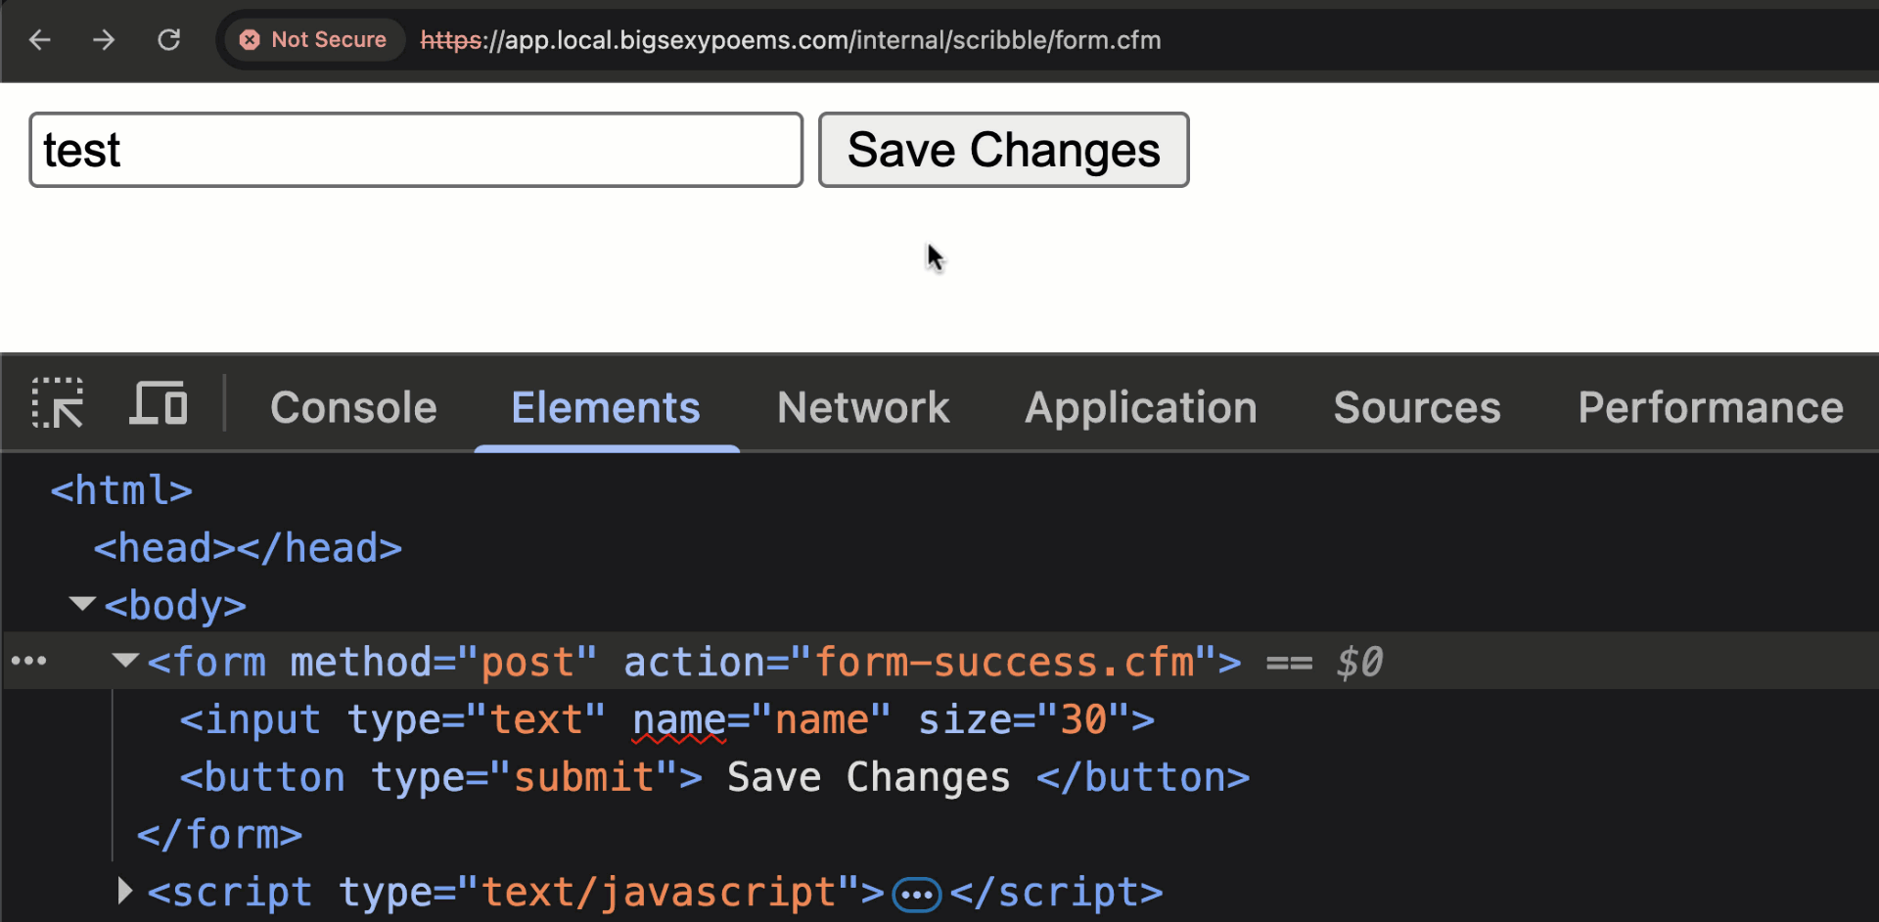Reload the current page
Screen dimensions: 1879x922
pyautogui.click(x=168, y=39)
